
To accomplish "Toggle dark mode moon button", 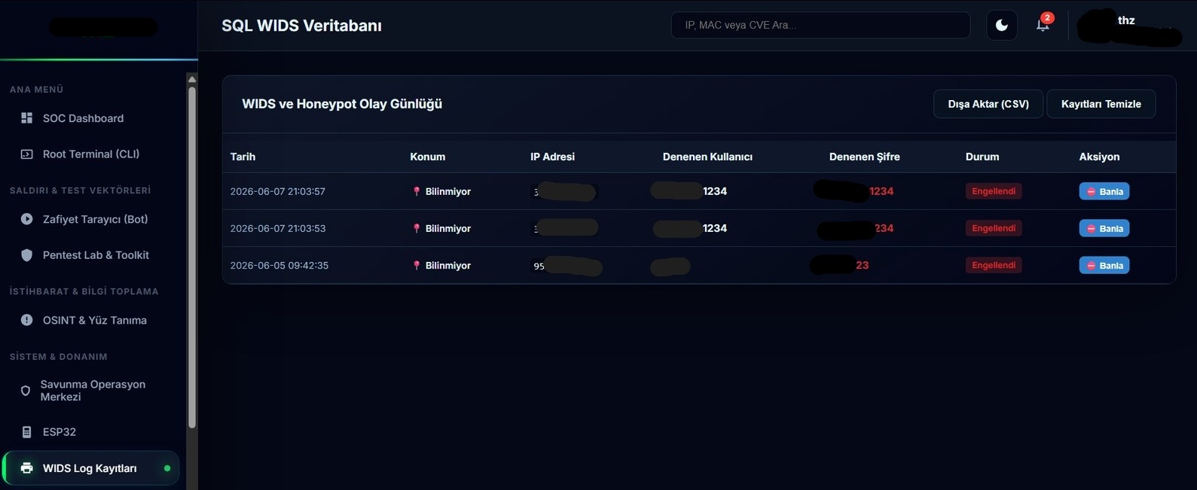I will click(1002, 25).
